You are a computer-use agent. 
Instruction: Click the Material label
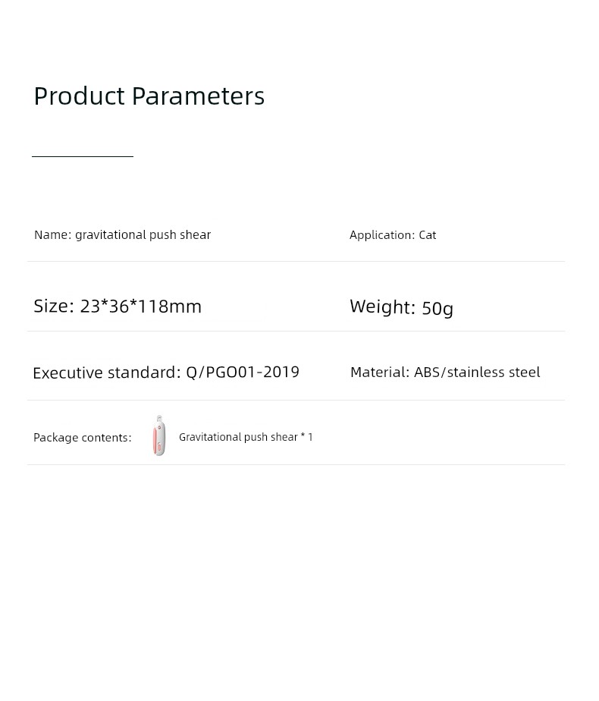[x=380, y=372]
